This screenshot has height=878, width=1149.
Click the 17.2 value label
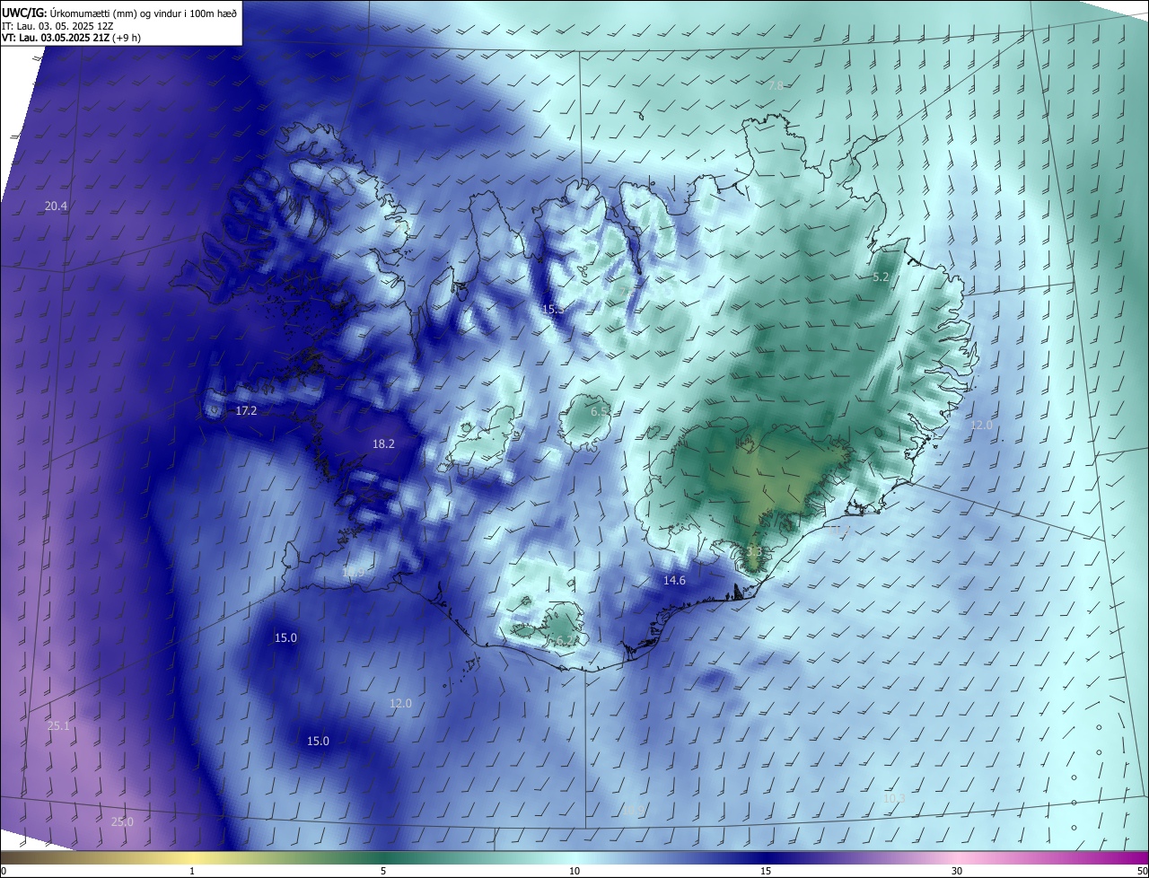point(246,410)
